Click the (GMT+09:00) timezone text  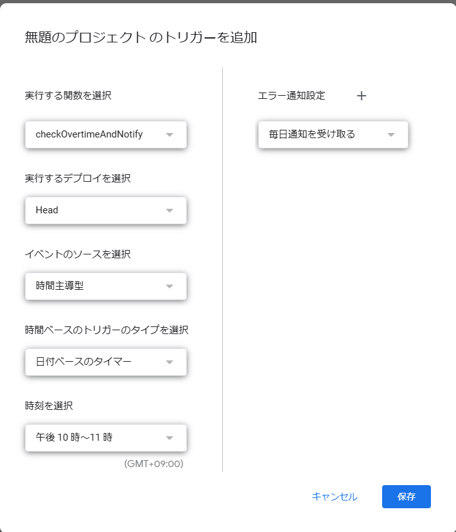pyautogui.click(x=153, y=463)
